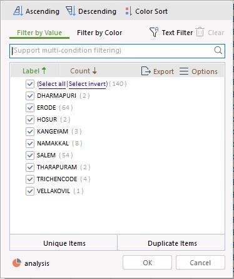Uncheck the SALEM checkbox
234x279 pixels.
pos(30,155)
